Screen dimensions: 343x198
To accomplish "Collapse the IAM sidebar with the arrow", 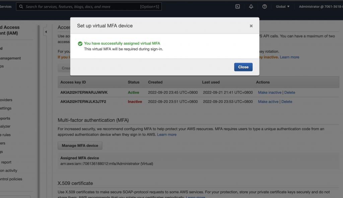I will click(46, 32).
